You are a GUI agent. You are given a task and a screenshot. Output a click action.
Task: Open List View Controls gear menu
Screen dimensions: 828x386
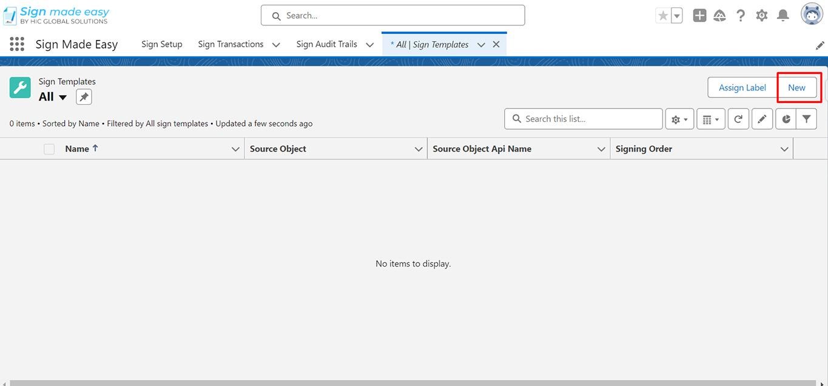pos(679,119)
